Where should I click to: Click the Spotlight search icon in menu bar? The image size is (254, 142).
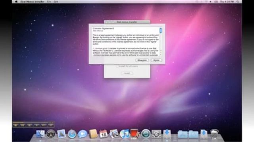[x=238, y=2]
